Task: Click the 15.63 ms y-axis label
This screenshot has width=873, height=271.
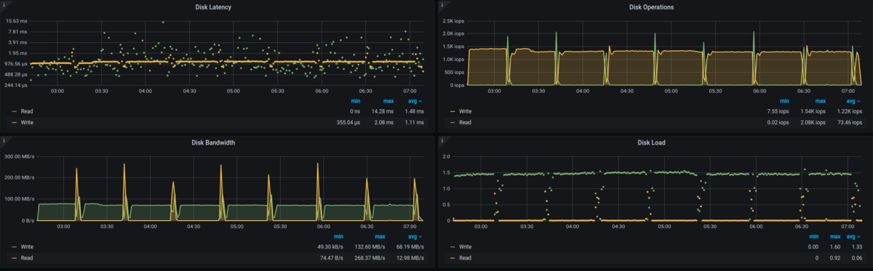Action: pyautogui.click(x=17, y=21)
